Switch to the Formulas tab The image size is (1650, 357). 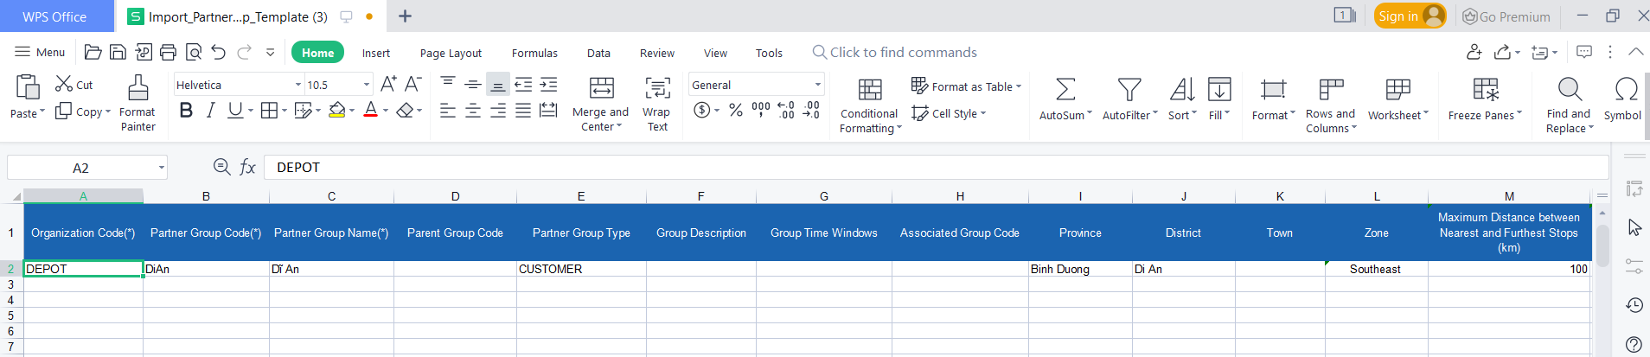click(x=534, y=53)
